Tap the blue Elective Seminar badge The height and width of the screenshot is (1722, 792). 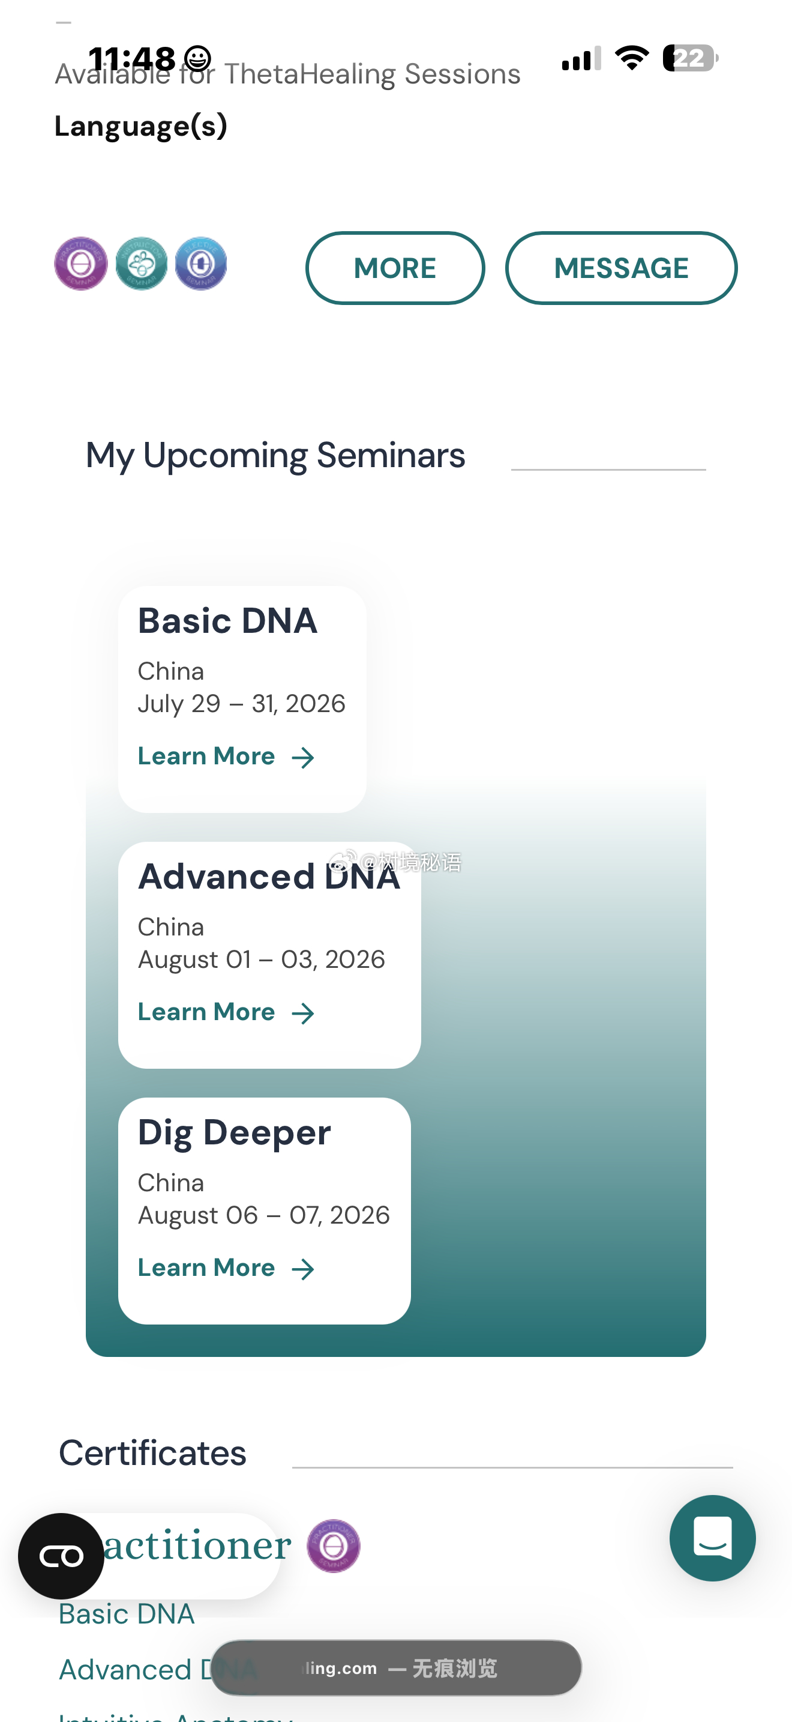(200, 264)
